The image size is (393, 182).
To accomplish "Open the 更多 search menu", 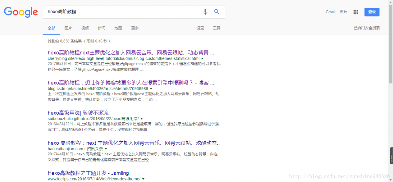I will point(135,28).
